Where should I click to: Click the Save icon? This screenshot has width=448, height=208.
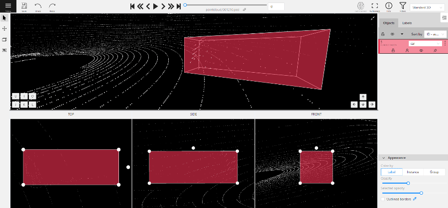(x=24, y=6)
